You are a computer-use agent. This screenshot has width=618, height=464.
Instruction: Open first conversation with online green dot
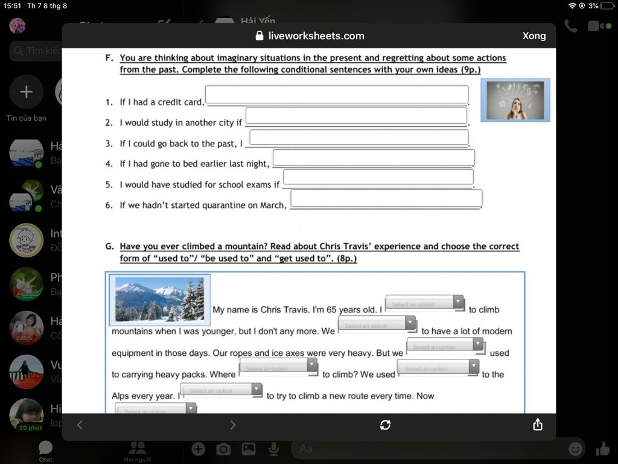point(27,153)
